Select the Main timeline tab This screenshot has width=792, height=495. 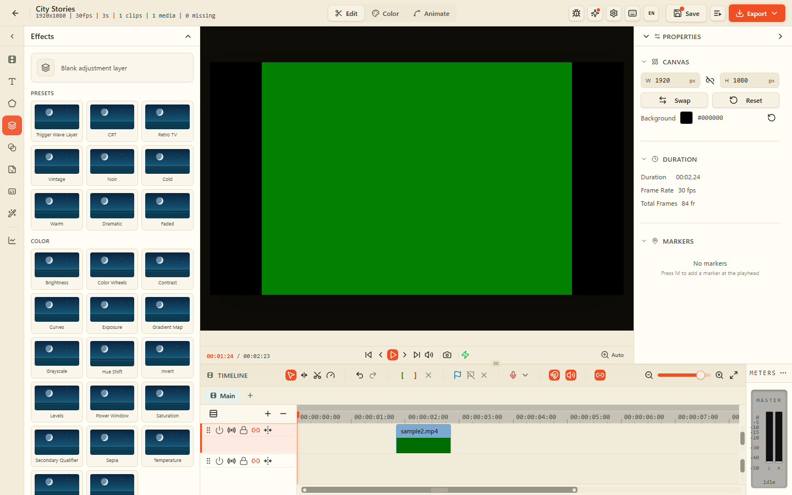pos(223,395)
